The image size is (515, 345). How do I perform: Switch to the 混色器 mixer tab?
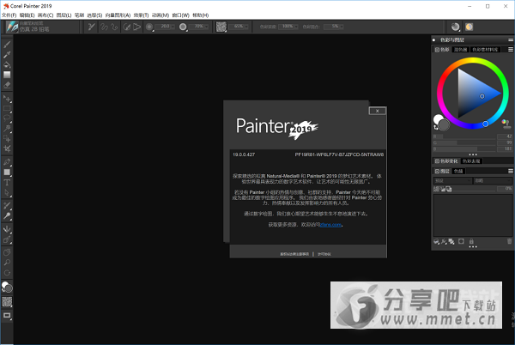pyautogui.click(x=460, y=50)
